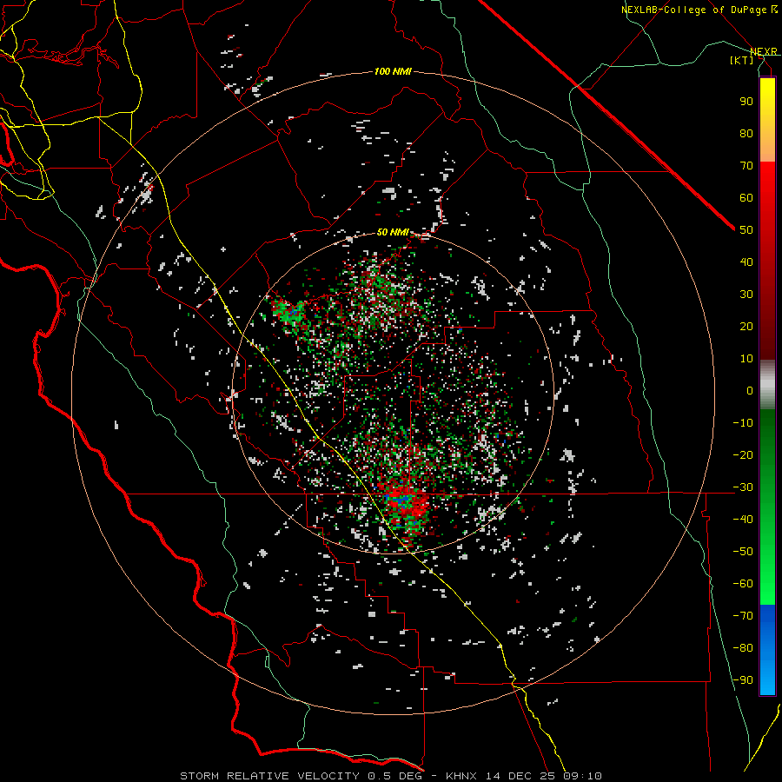This screenshot has height=782, width=782.
Task: Click the -70 value on velocity scale
Action: point(743,616)
